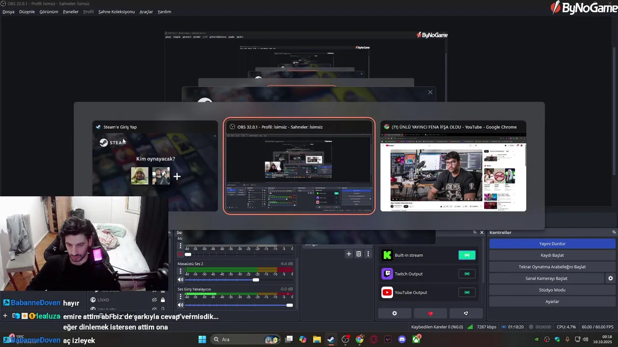This screenshot has height=347, width=618.
Task: Open the Düzenle menu
Action: click(x=27, y=12)
